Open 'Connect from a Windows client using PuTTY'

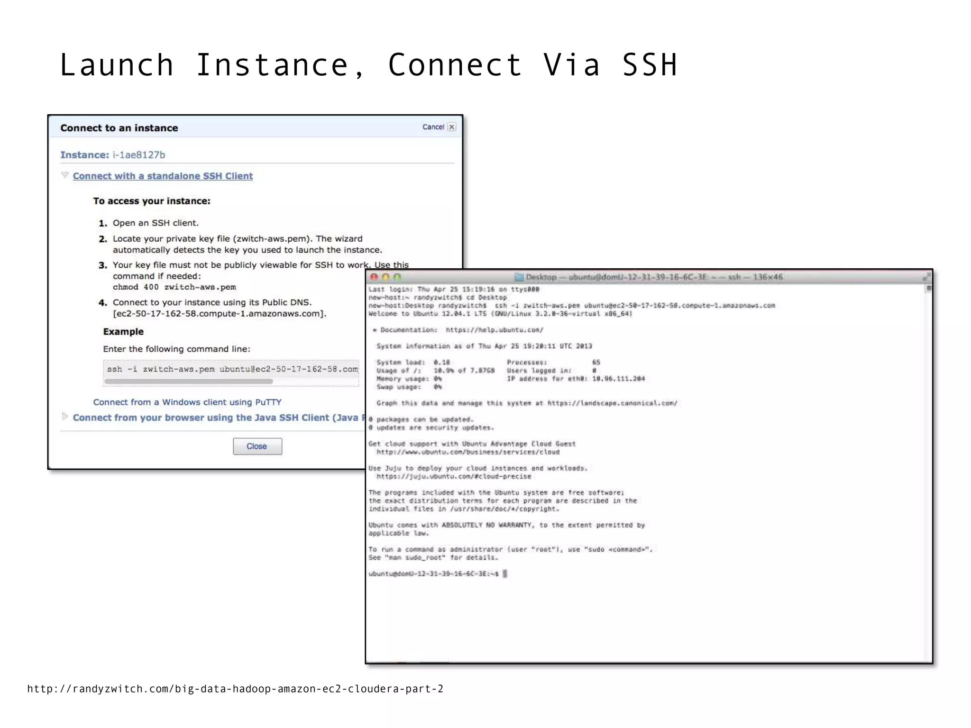pos(187,402)
